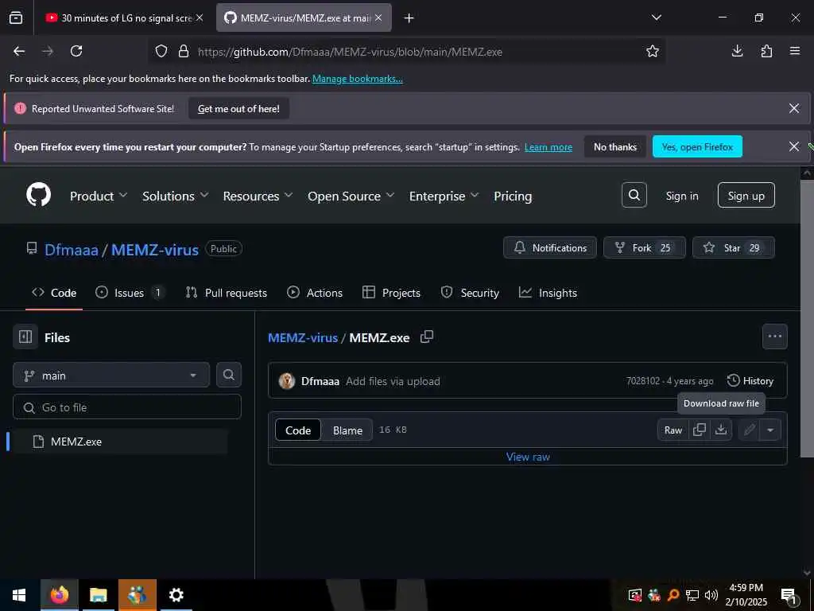This screenshot has width=814, height=611.
Task: Open the GitHub search magnifier button
Action: pos(634,196)
